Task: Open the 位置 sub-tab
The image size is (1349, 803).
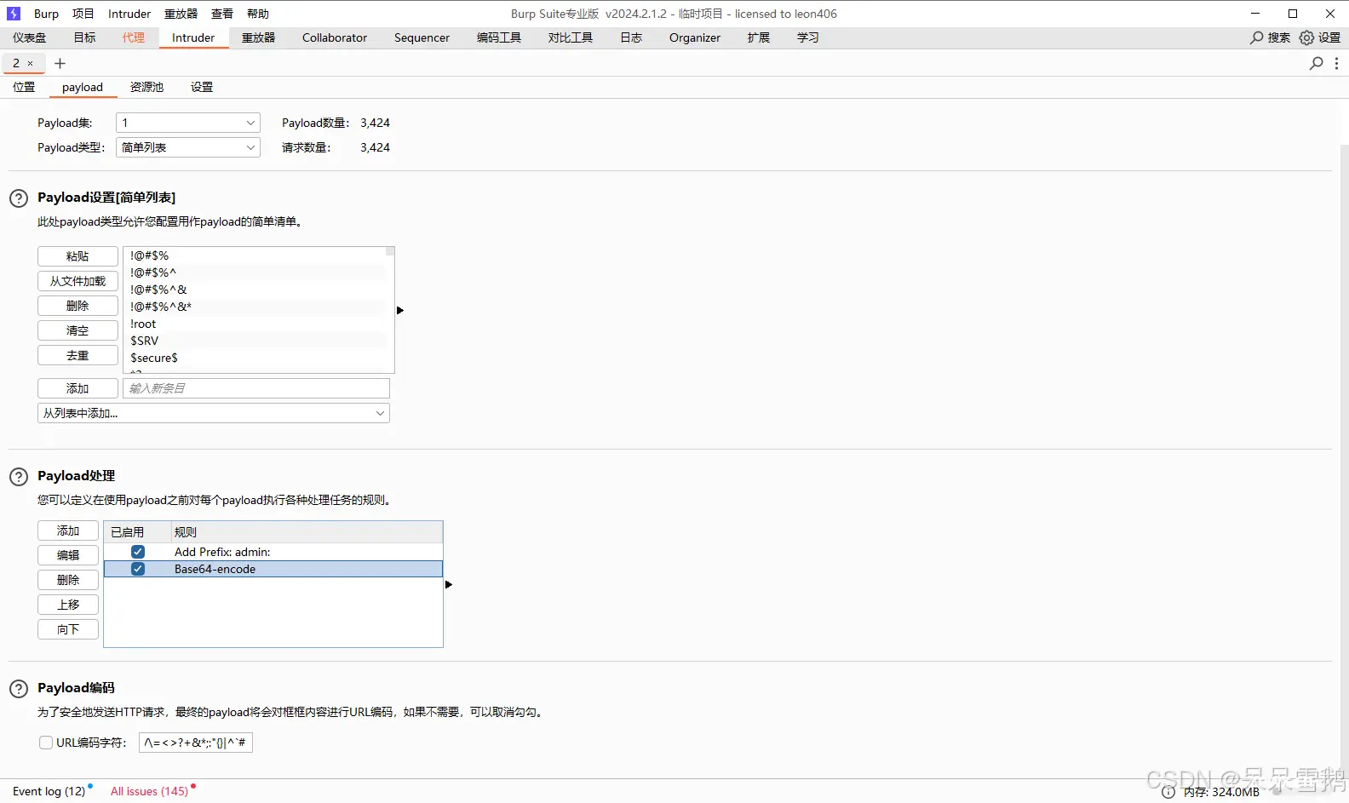Action: click(24, 87)
